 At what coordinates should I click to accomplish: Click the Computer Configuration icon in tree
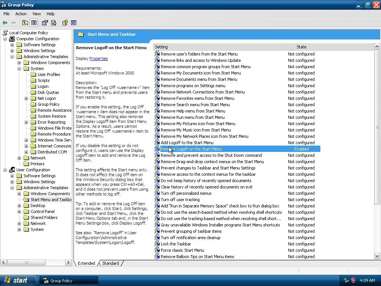[12, 39]
